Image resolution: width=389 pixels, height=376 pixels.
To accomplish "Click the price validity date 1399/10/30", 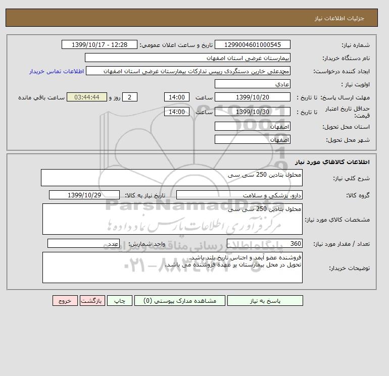I will point(253,112).
